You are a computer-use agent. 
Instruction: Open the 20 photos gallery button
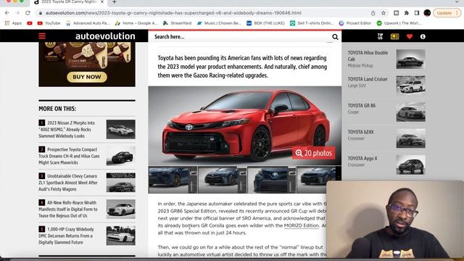click(x=314, y=153)
